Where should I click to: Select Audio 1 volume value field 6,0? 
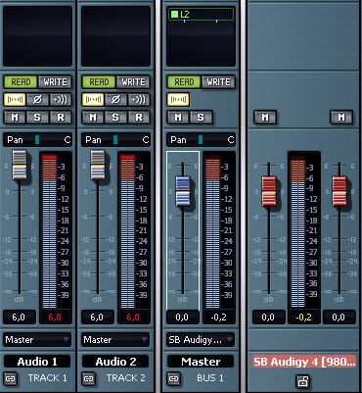(x=20, y=318)
